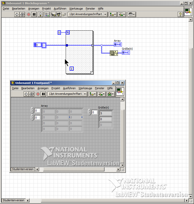Click Studentenversion label in Frontpanel status
Screen dimensions: 194x204
click(23, 169)
